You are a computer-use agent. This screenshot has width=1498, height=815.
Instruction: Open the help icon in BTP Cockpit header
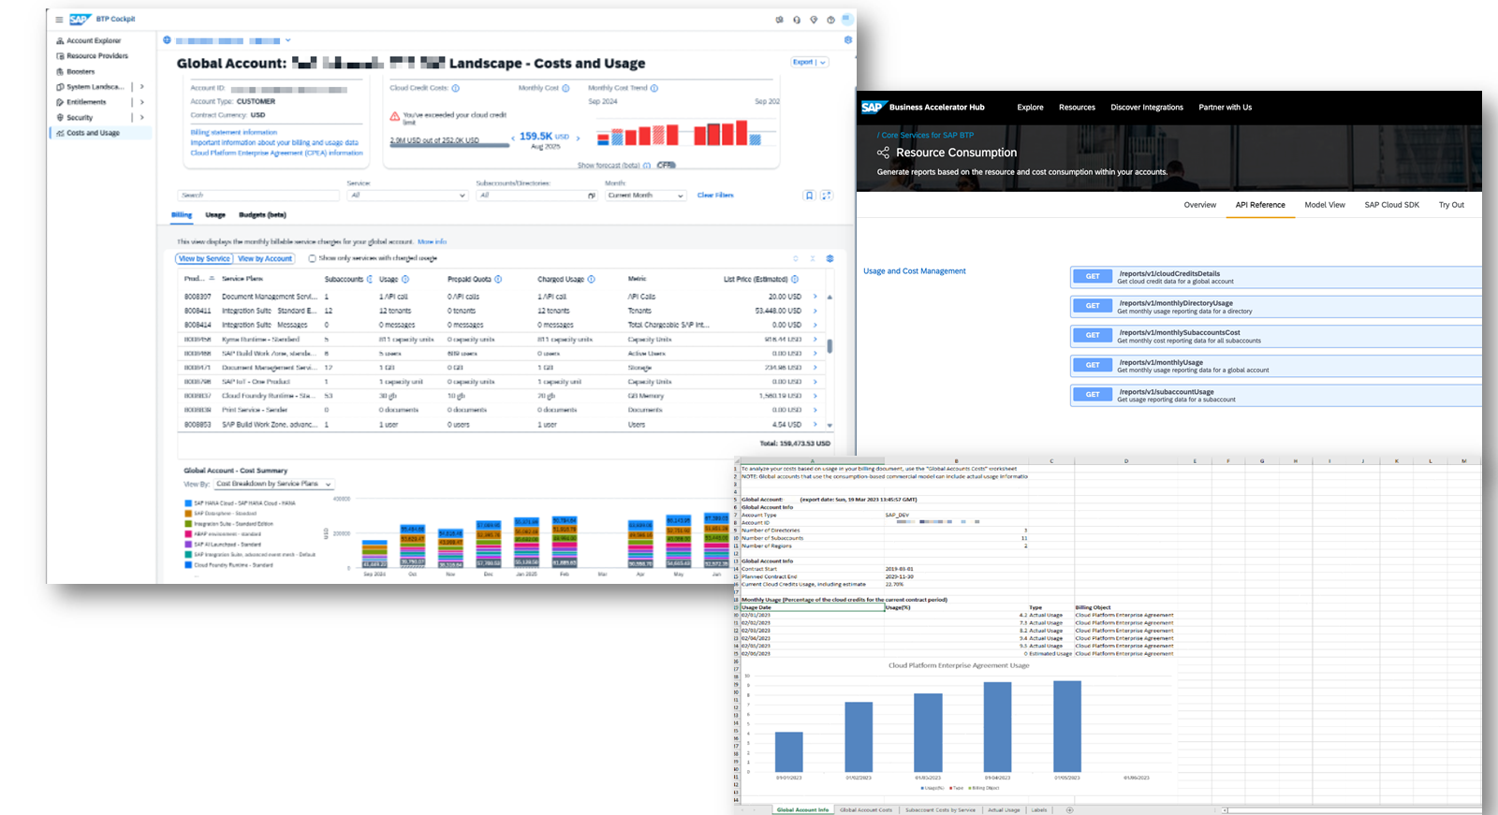click(x=830, y=20)
